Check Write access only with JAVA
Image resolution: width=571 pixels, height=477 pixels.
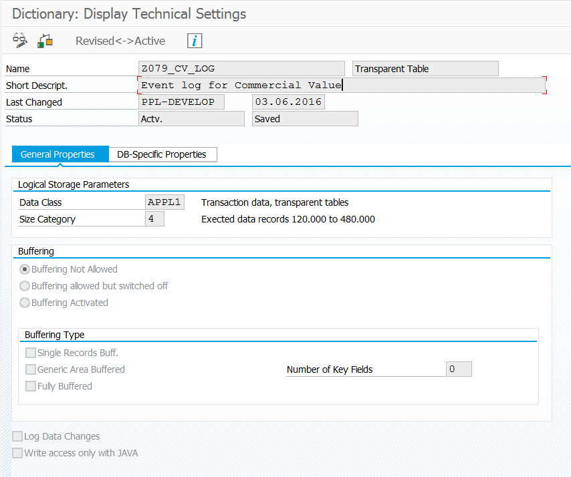tap(17, 452)
